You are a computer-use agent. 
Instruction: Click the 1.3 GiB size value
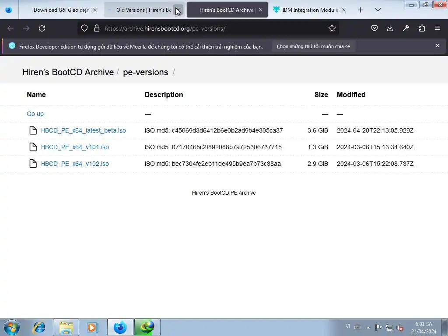[318, 147]
